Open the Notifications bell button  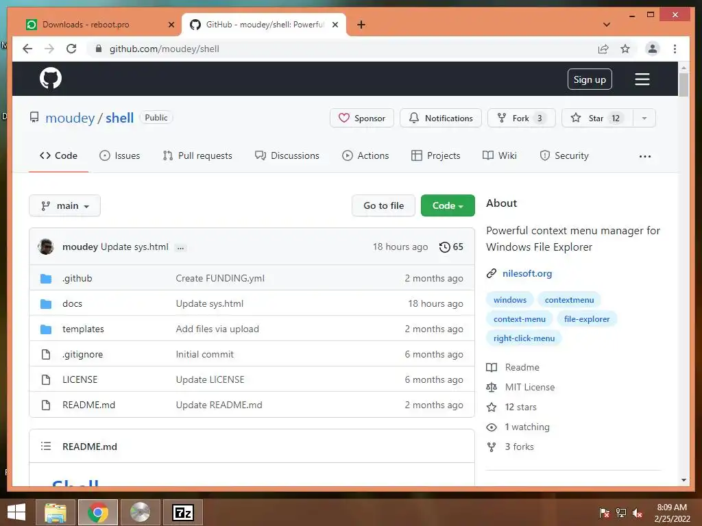point(441,118)
